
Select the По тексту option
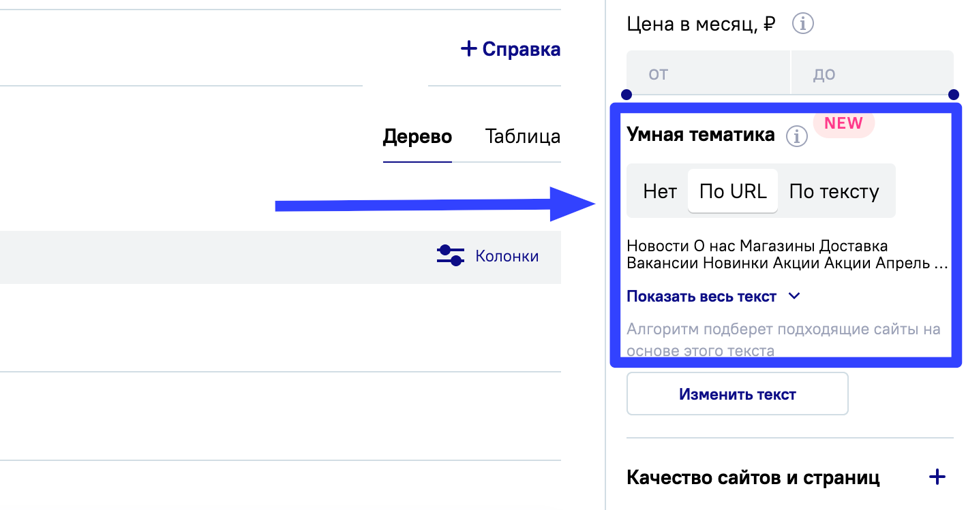point(834,191)
